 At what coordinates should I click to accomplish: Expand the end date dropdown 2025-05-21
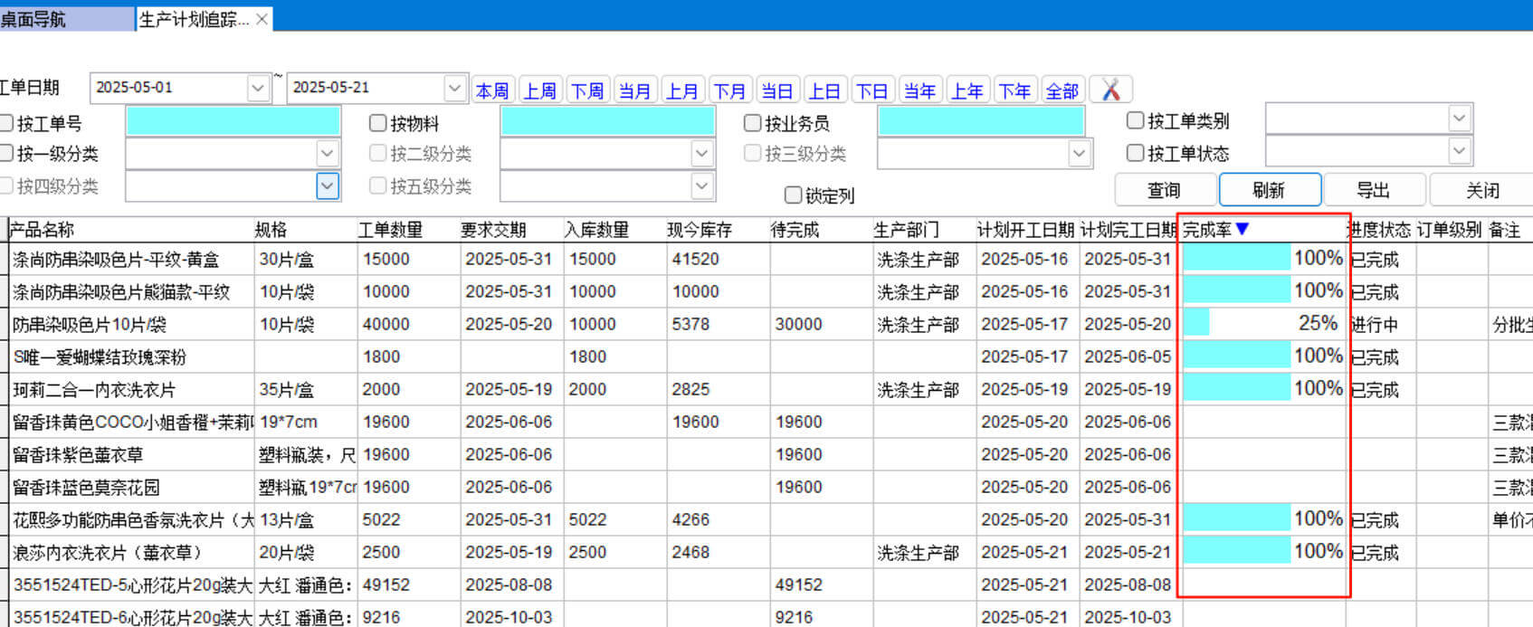coord(454,88)
